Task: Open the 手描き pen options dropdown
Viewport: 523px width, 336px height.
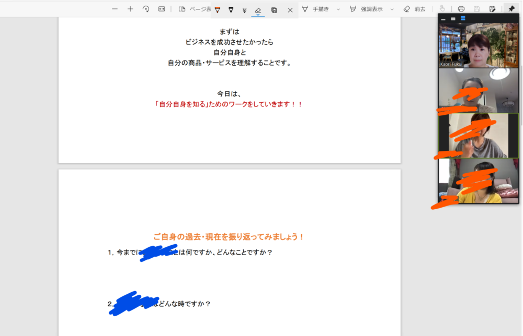Action: [x=338, y=9]
